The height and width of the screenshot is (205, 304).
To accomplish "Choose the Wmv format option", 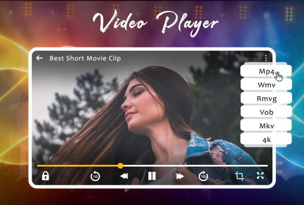I will (266, 85).
